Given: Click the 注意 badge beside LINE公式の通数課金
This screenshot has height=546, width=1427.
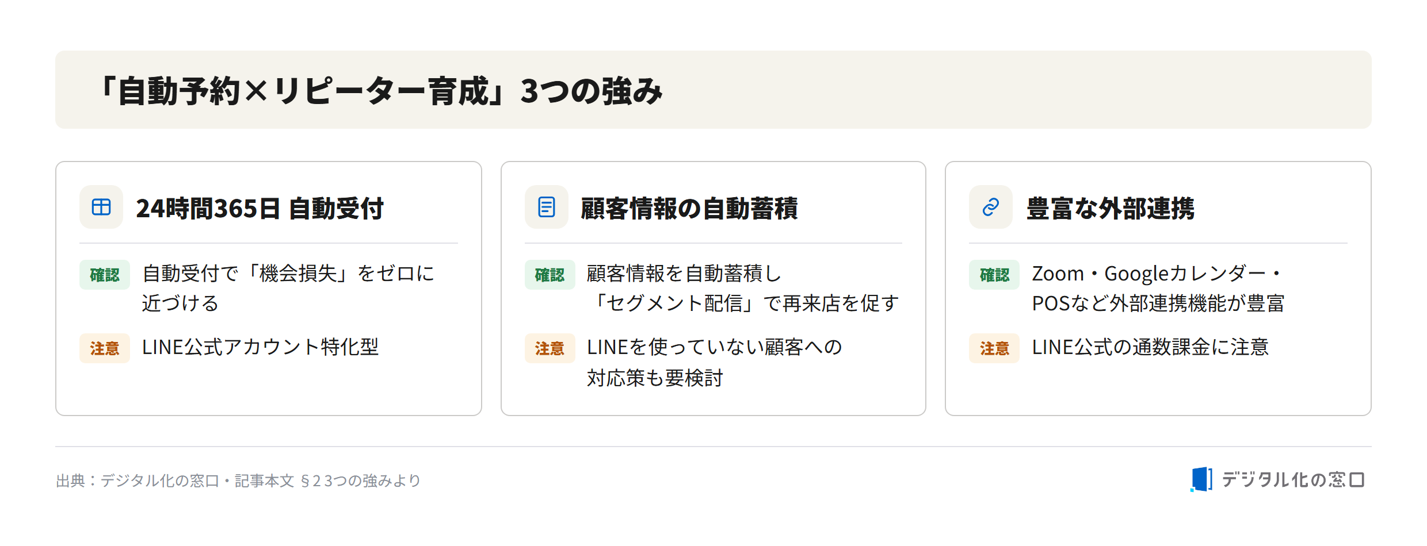Looking at the screenshot, I should [x=994, y=348].
